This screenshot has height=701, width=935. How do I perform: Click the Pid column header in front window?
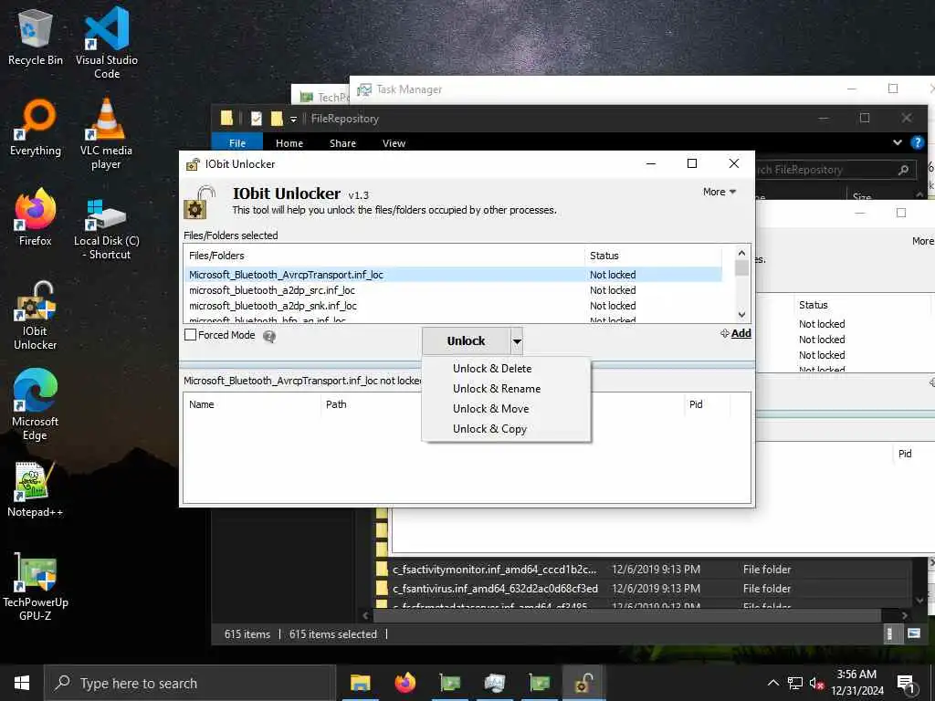point(708,404)
